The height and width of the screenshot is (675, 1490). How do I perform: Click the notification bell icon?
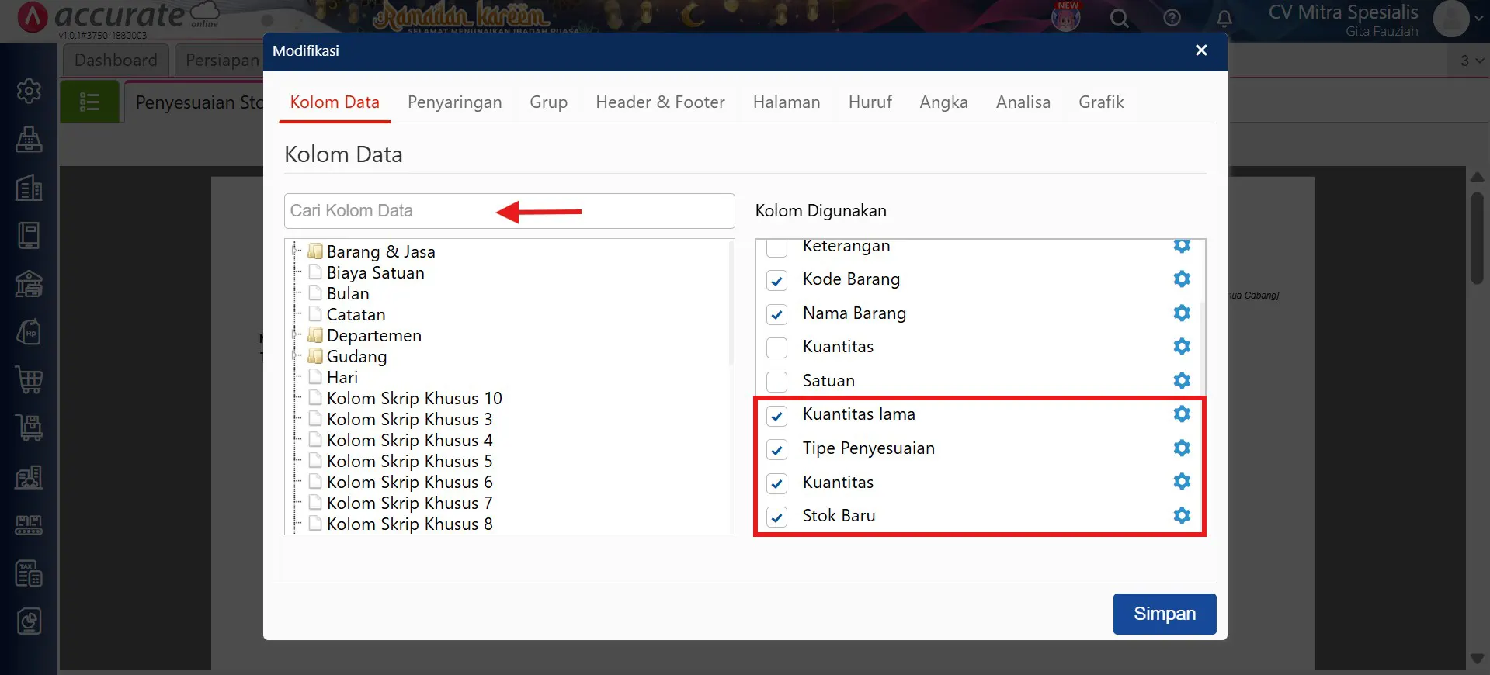[x=1224, y=19]
